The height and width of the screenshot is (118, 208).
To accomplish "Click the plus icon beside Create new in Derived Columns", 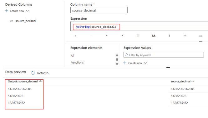I will 7,11.
